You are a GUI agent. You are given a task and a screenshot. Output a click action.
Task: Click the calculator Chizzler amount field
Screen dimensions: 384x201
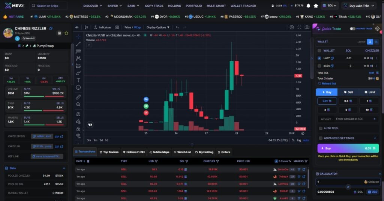(x=348, y=182)
